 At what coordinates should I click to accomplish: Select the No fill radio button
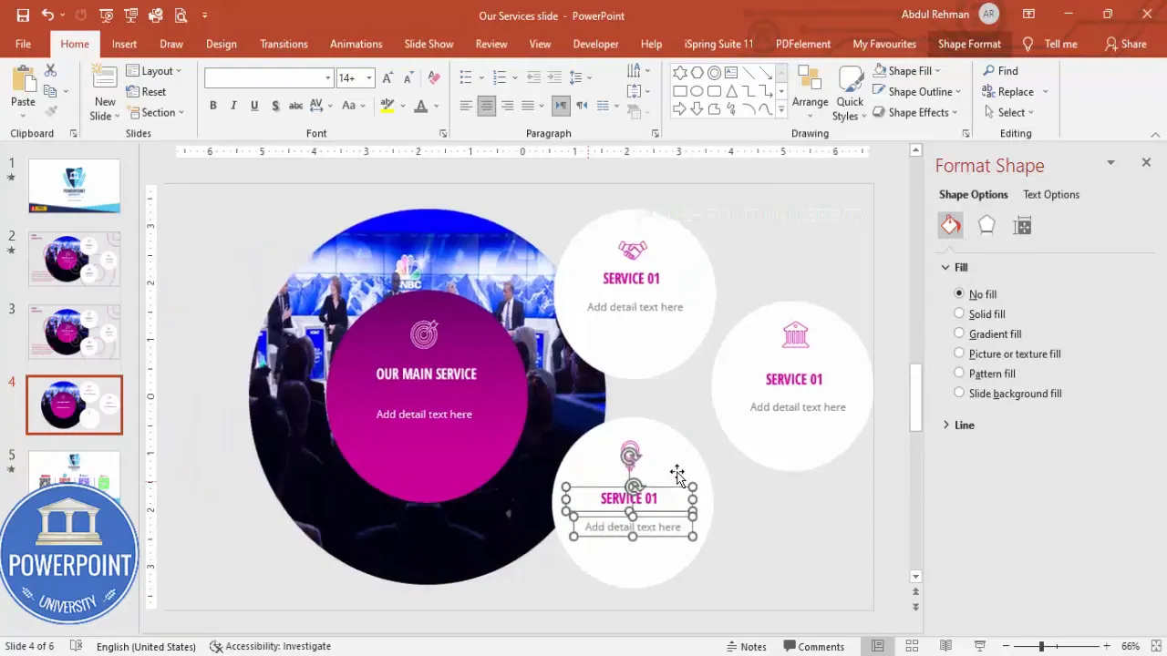[x=959, y=293]
